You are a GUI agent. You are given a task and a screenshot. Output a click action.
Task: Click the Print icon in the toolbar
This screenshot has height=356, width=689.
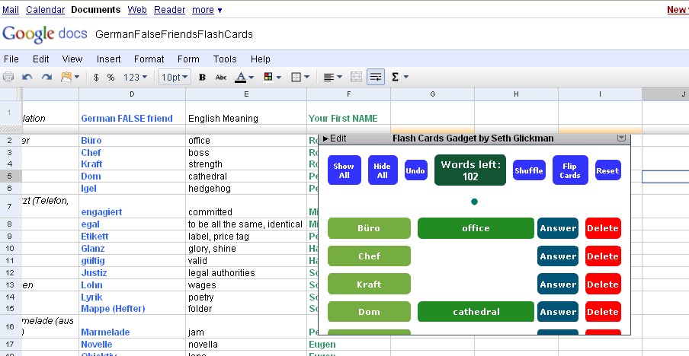point(8,77)
